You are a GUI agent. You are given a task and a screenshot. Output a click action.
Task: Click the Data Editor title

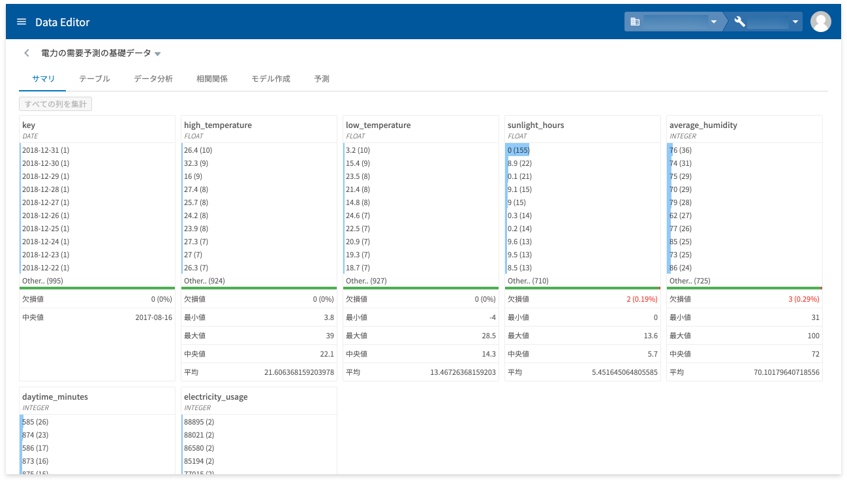(63, 22)
